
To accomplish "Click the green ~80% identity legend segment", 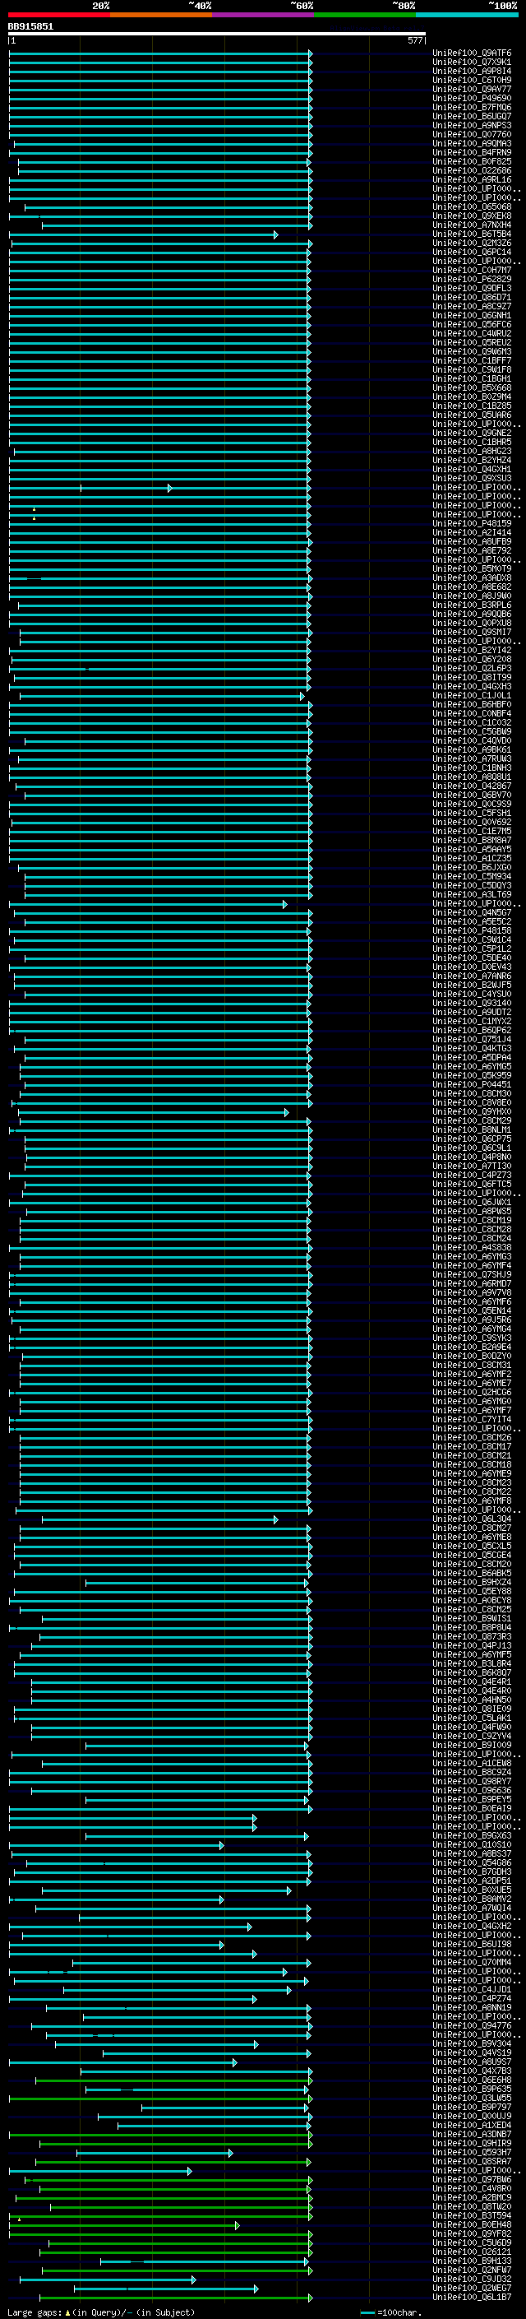I will coord(365,15).
